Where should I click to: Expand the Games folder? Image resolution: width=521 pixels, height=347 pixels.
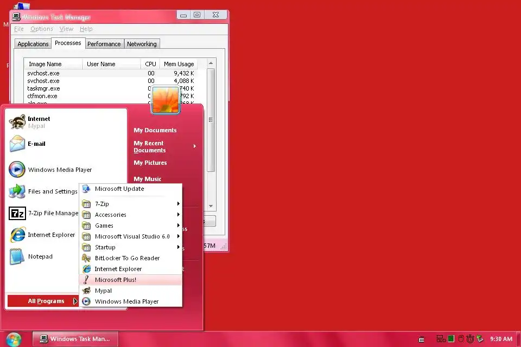[131, 226]
